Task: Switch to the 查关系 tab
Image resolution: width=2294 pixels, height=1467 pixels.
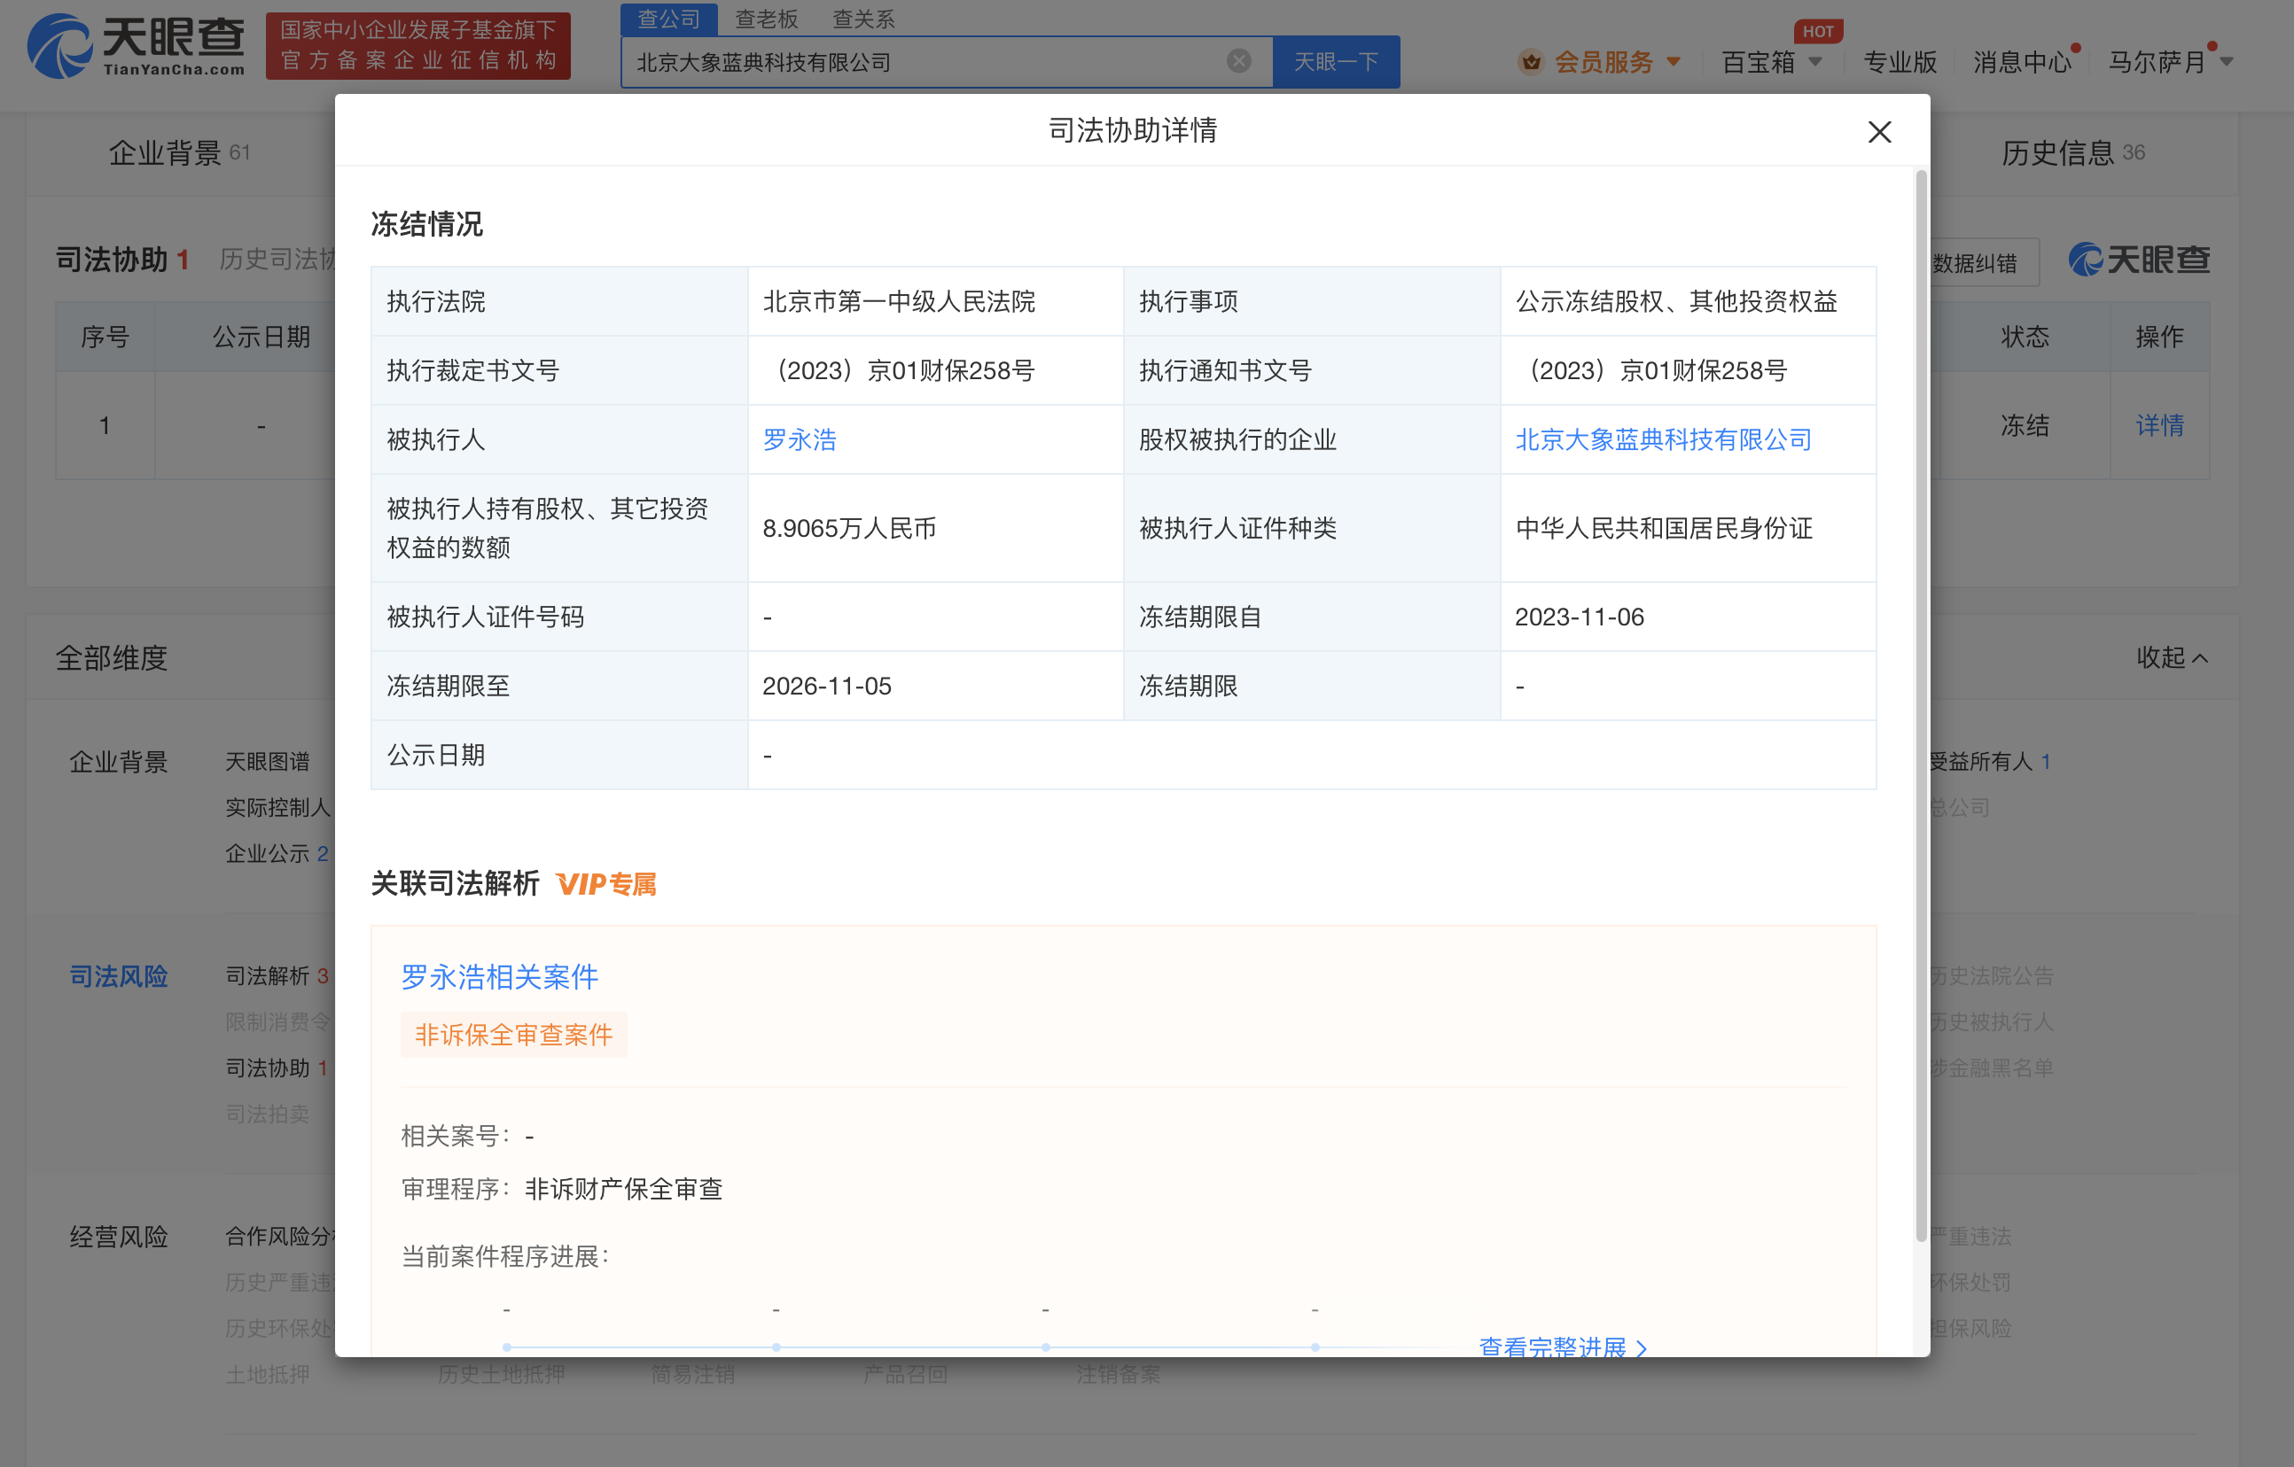Action: click(863, 19)
